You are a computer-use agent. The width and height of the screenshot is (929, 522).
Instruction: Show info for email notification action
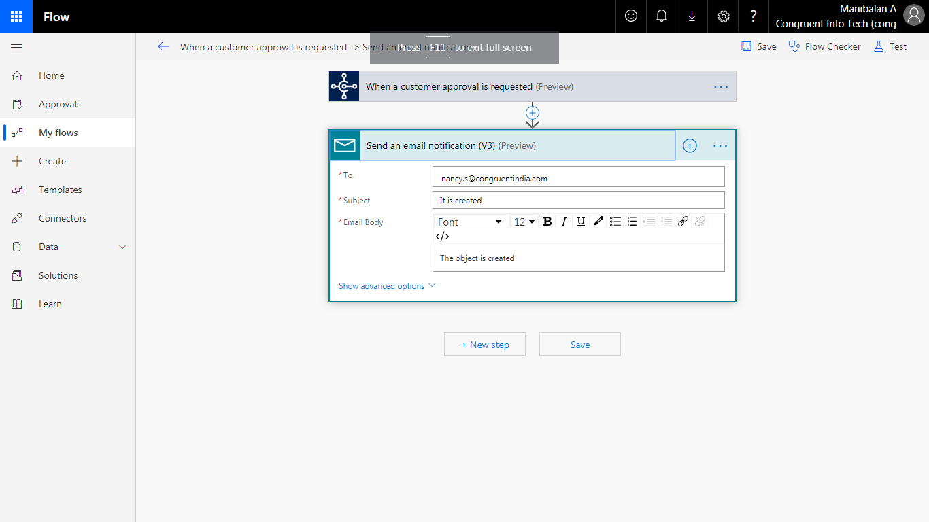[690, 145]
